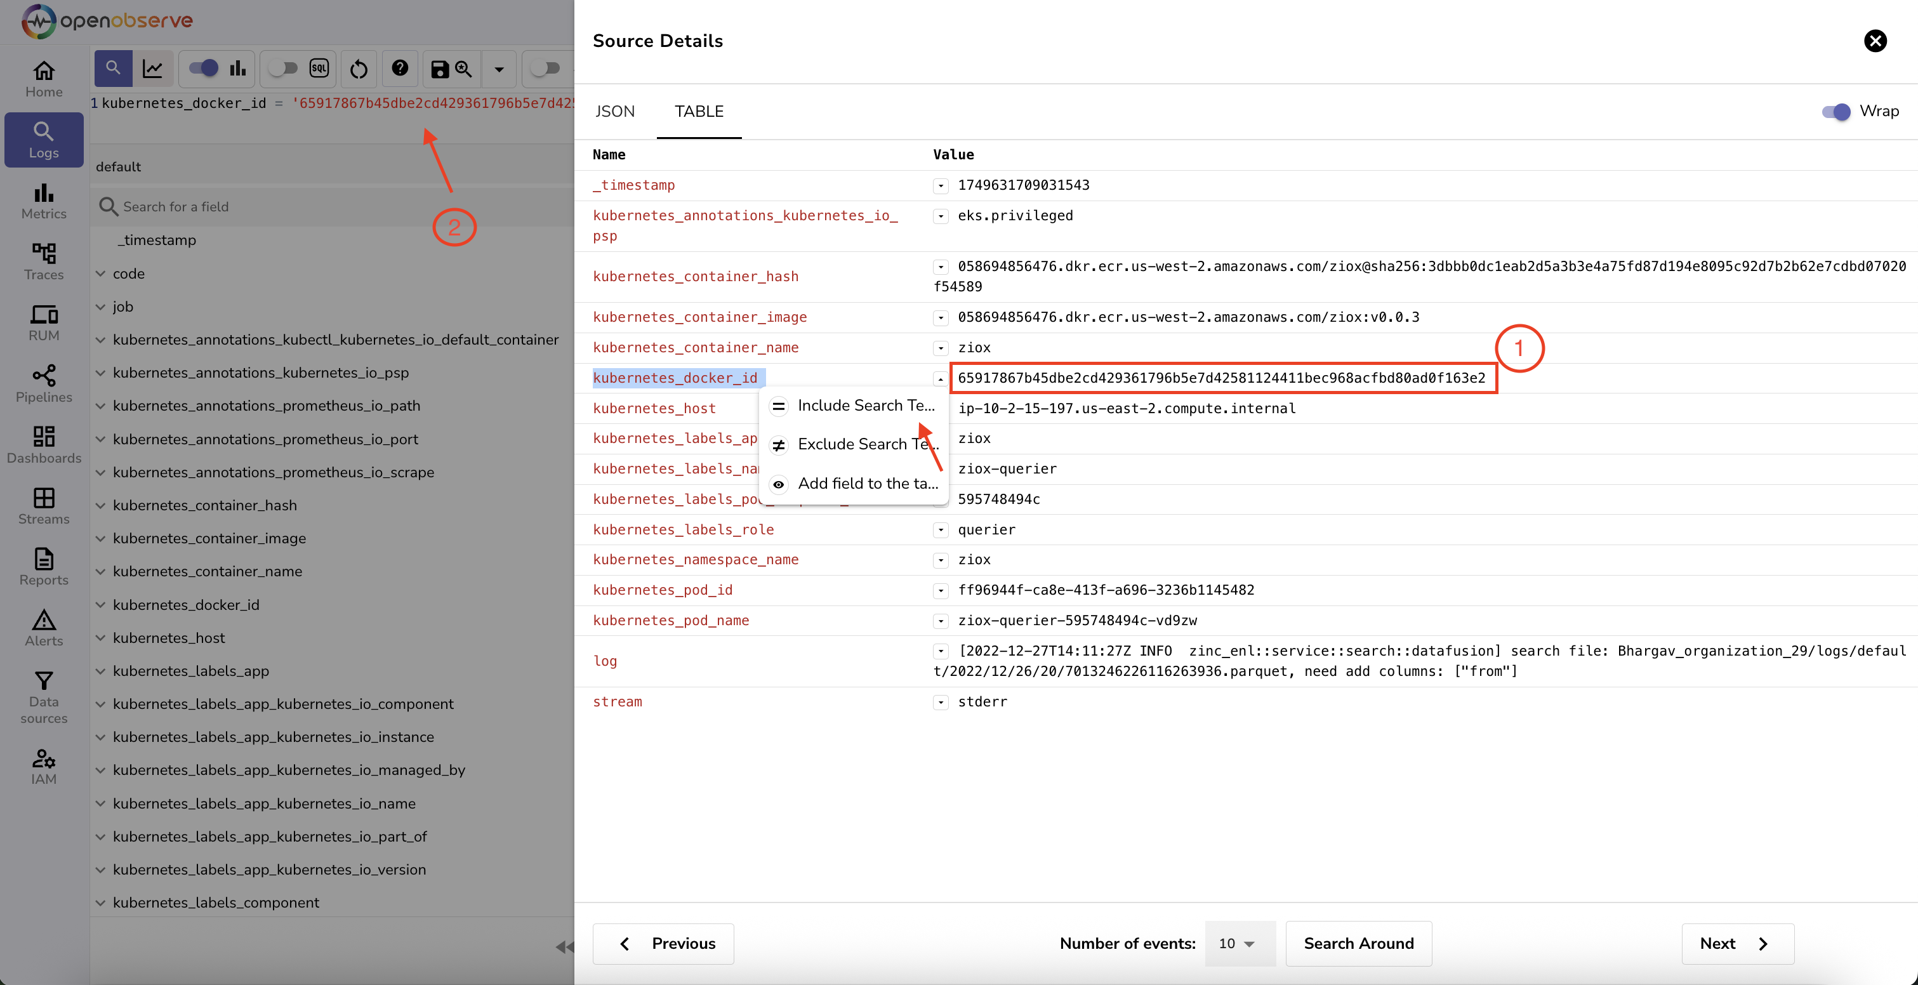Open the kubernetes_labels_role value dropdown arrow
The image size is (1918, 985).
(x=941, y=531)
